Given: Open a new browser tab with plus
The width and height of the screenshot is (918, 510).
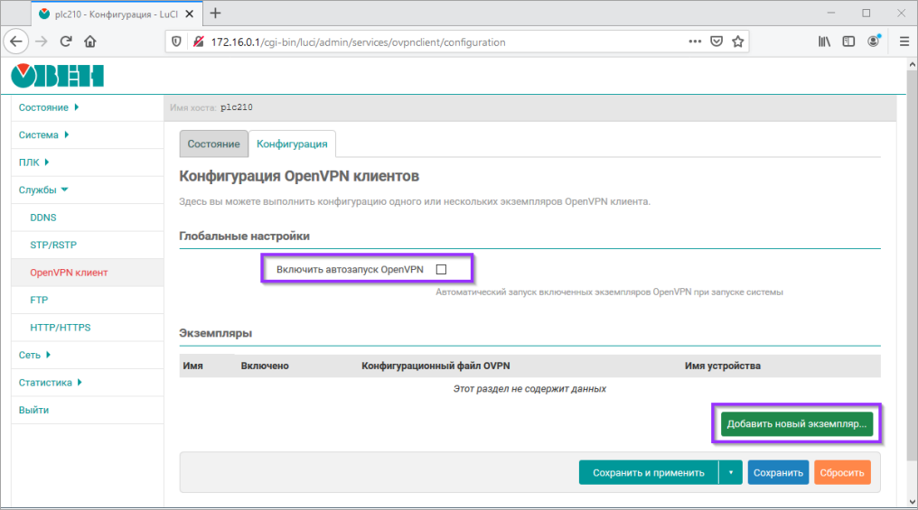Looking at the screenshot, I should (x=216, y=14).
